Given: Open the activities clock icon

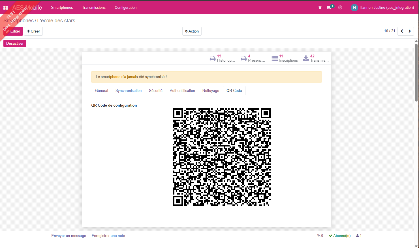Looking at the screenshot, I should coord(340,8).
